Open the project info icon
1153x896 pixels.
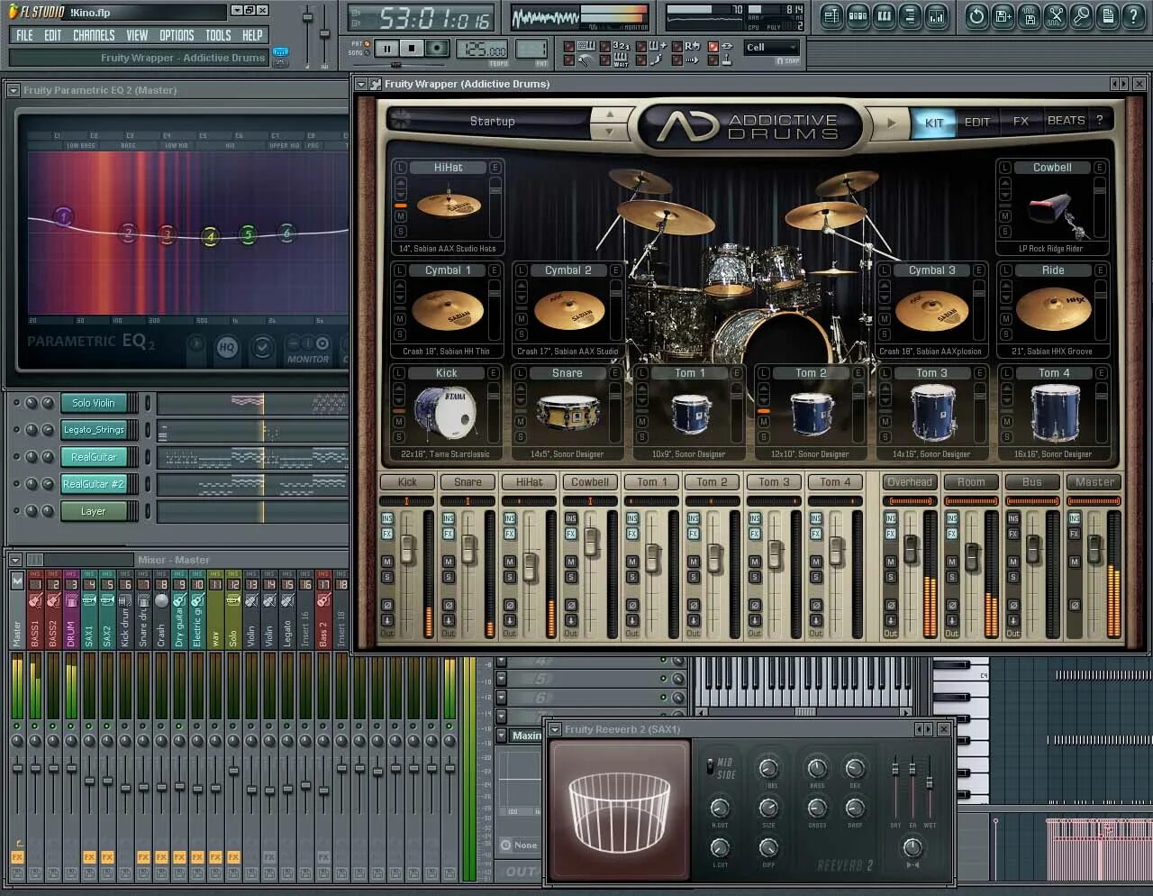[x=1107, y=15]
